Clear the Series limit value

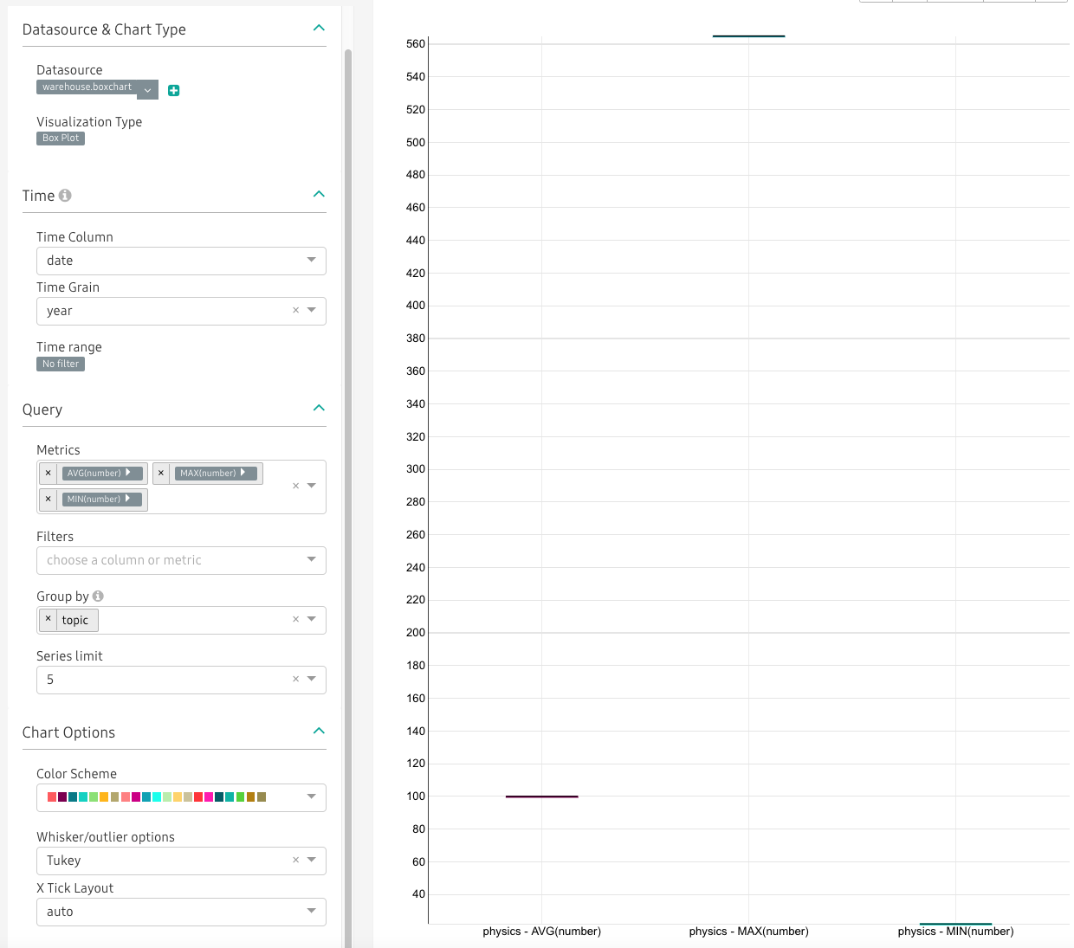pyautogui.click(x=295, y=679)
